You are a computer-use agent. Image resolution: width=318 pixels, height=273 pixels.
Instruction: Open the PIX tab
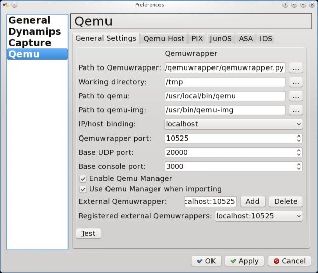click(x=197, y=39)
